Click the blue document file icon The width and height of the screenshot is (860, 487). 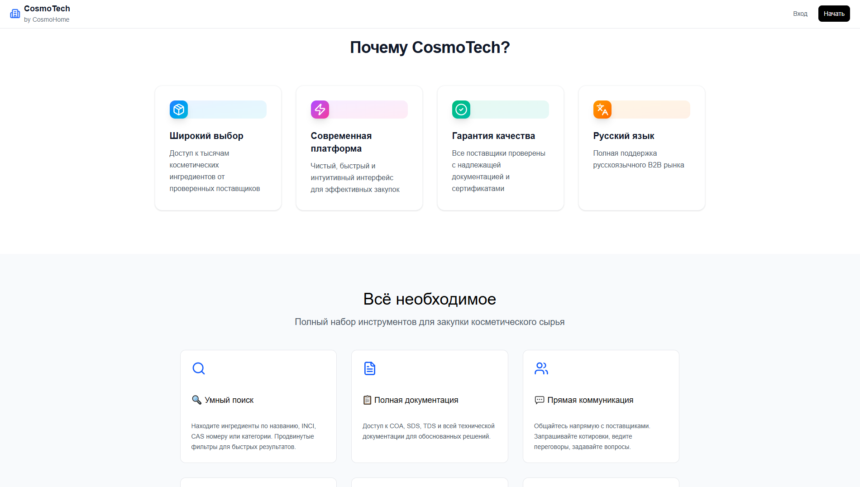(x=370, y=368)
